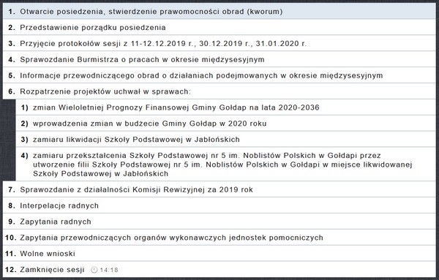Image resolution: width=439 pixels, height=280 pixels.
Task: Click the clock icon beside 14:18
Action: (94, 270)
